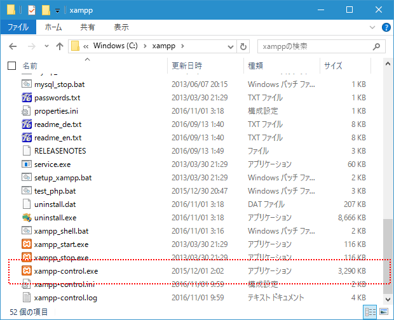Open Explorer help via question mark
Image resolution: width=394 pixels, height=320 pixels.
pos(386,27)
